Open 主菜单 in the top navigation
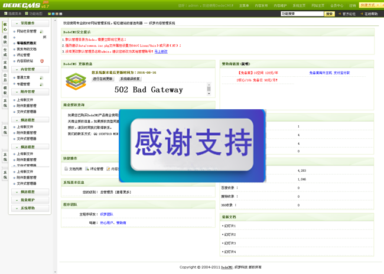Viewport: 384px width, 274px height. point(244,5)
